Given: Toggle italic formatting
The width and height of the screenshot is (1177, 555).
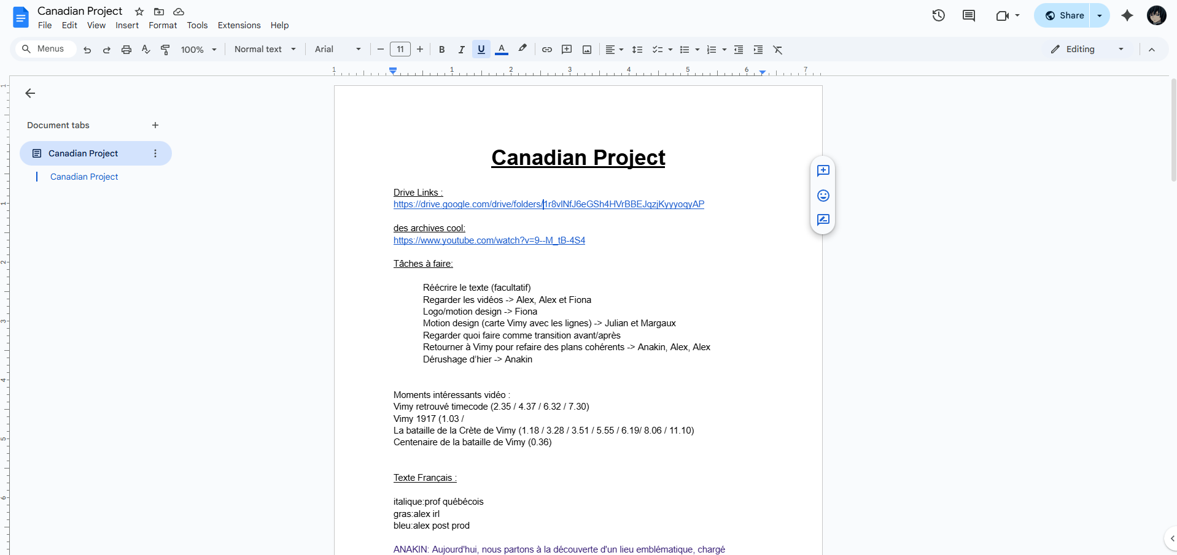Looking at the screenshot, I should (x=461, y=50).
